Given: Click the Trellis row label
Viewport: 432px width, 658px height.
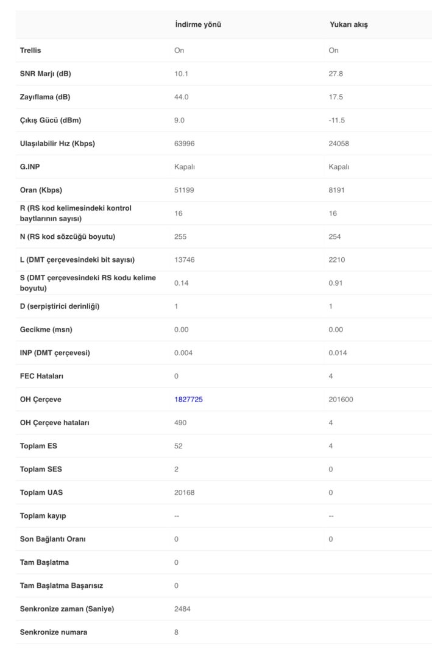Looking at the screenshot, I should 30,51.
